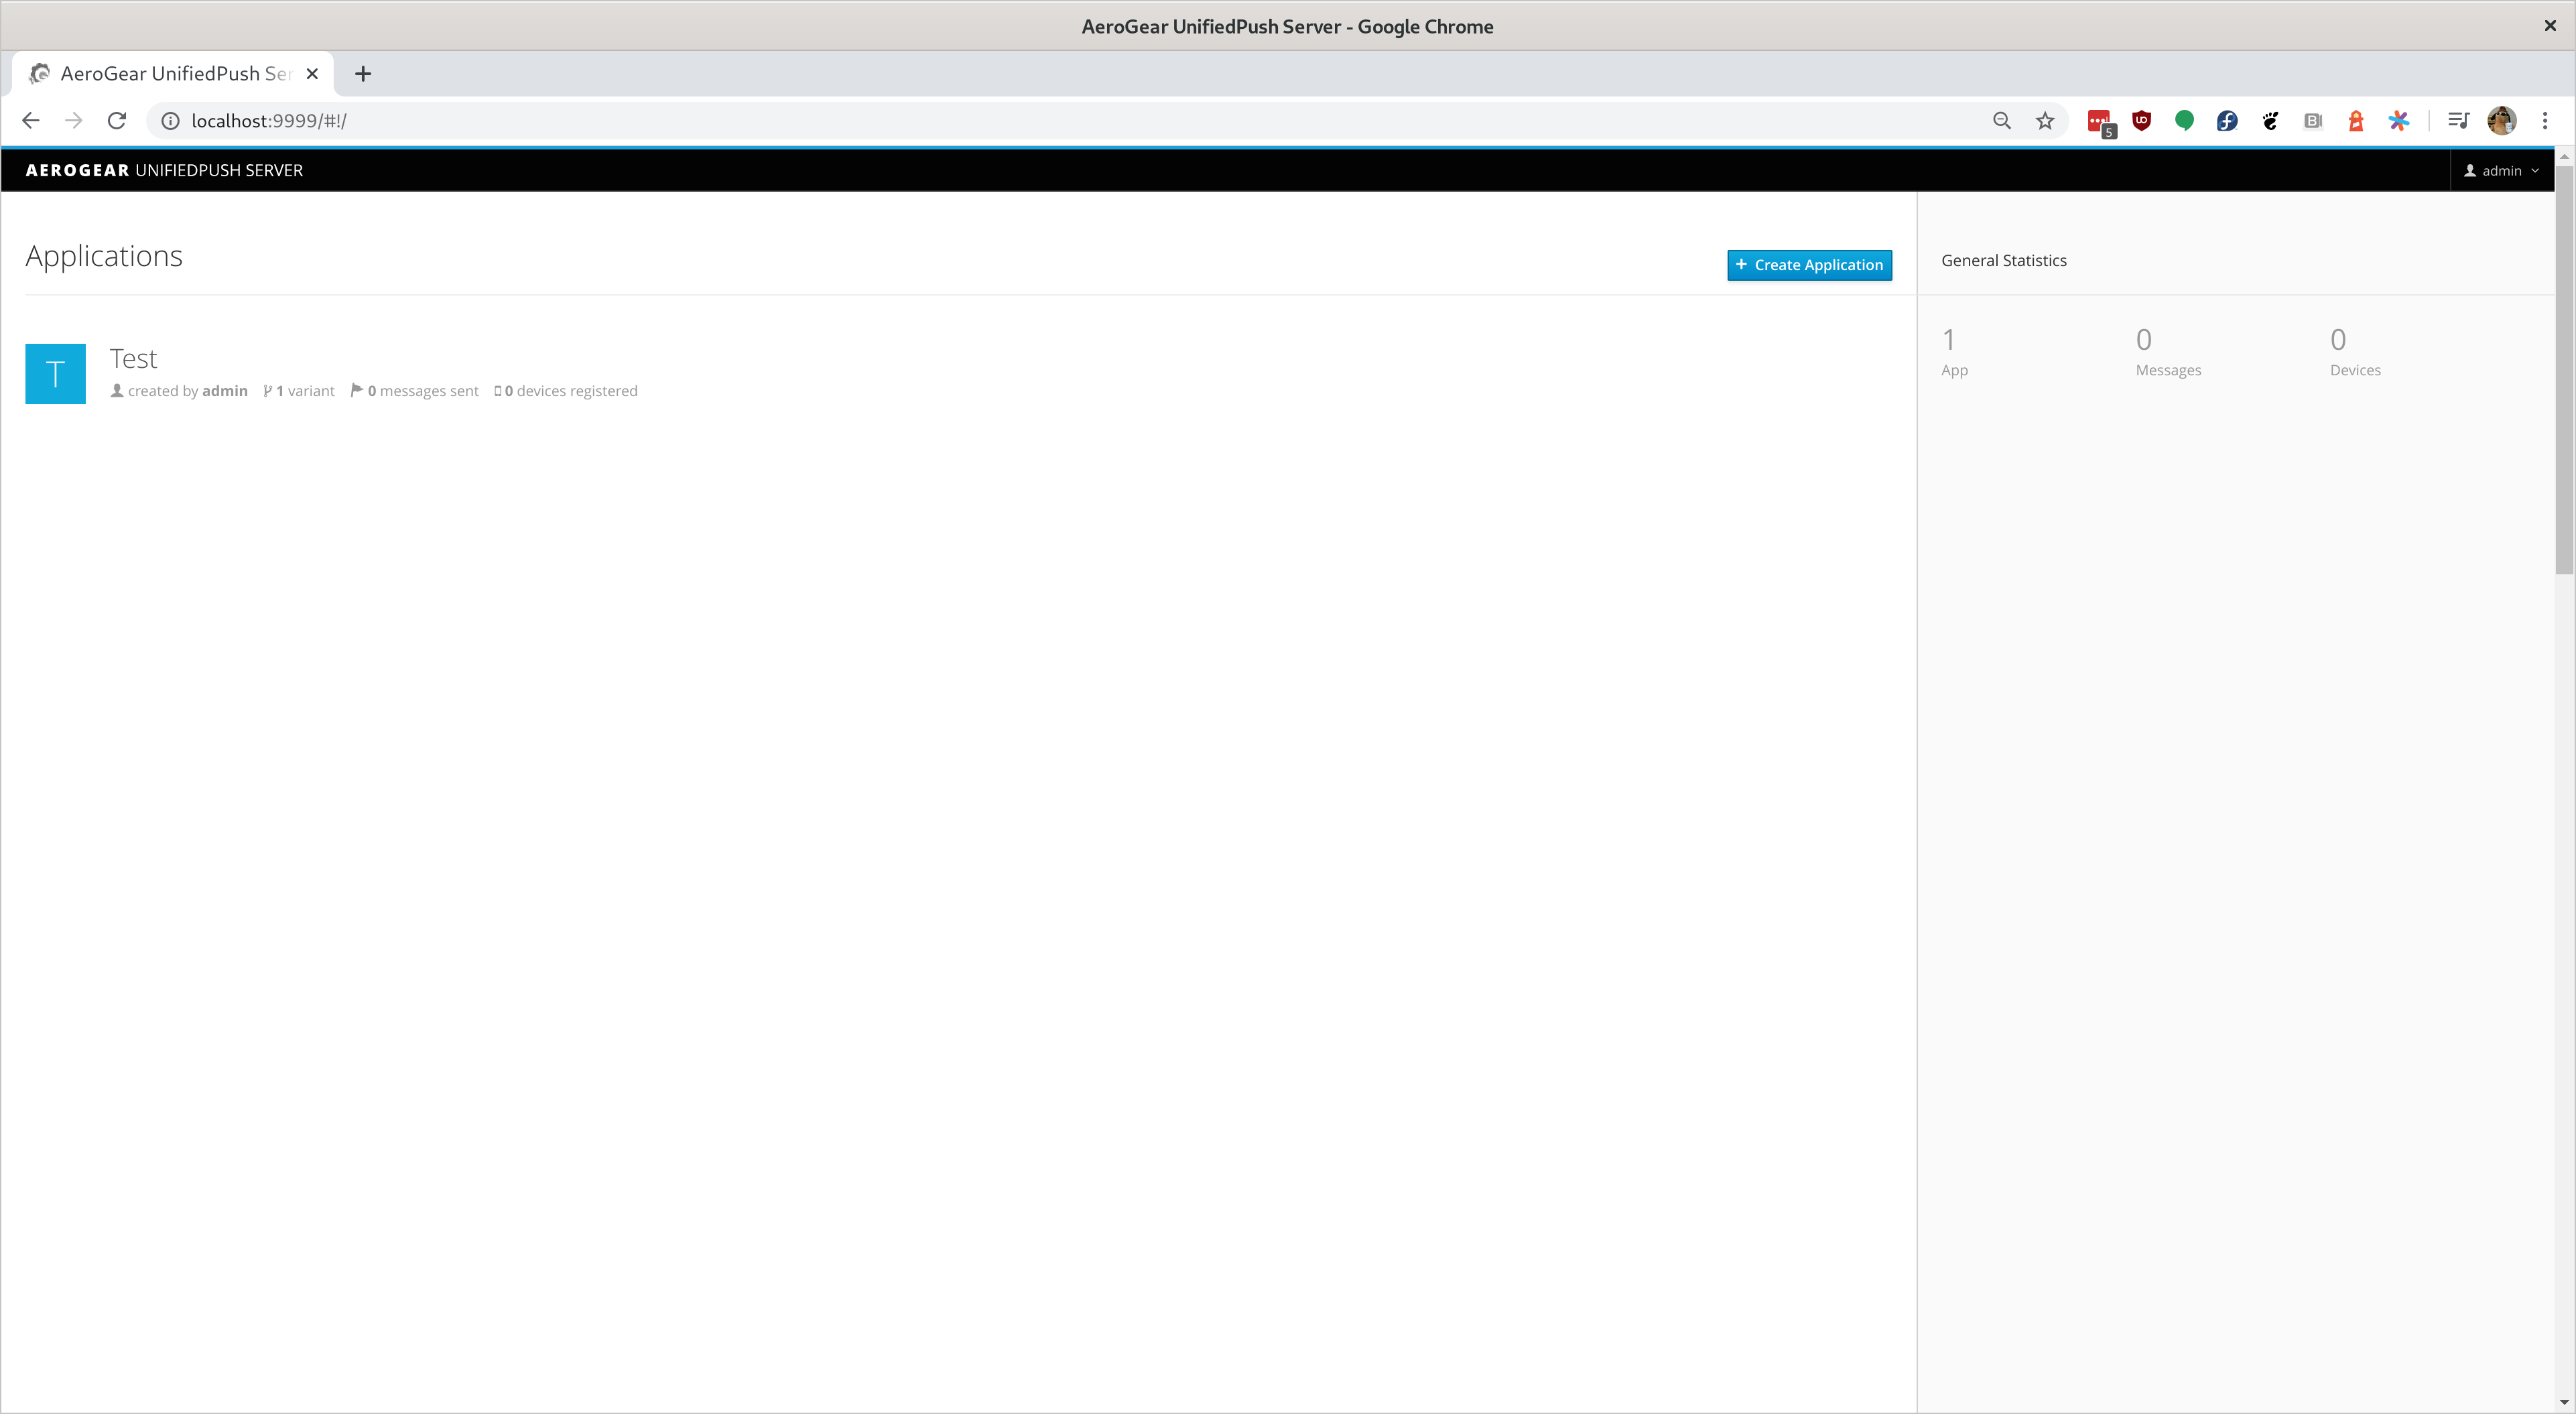Open a new browser tab

pyautogui.click(x=363, y=74)
